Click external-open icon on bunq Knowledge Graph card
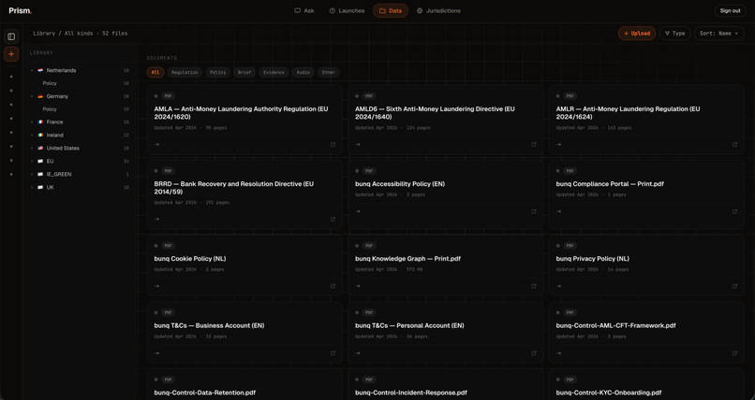This screenshot has height=400, width=755. [x=534, y=286]
